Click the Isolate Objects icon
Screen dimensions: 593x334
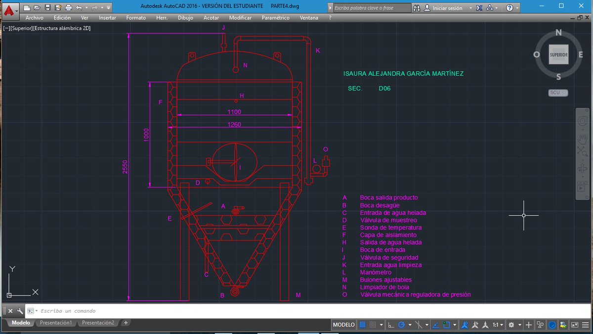[x=540, y=325]
